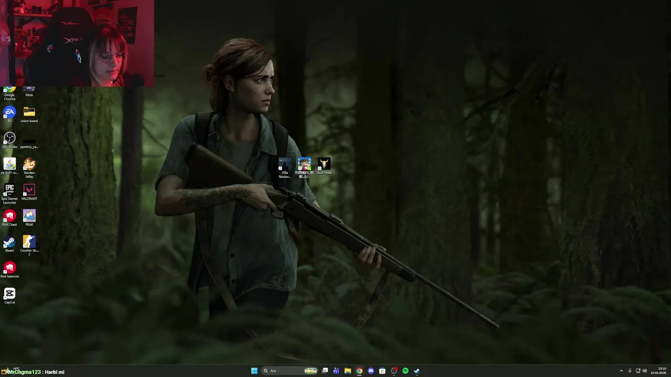Switch to Chrome in the taskbar
This screenshot has height=377, width=671.
coord(359,371)
